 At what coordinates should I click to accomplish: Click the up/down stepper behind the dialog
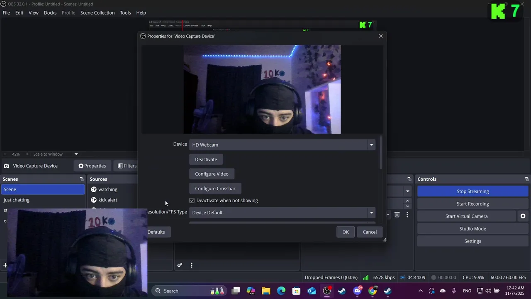[x=407, y=203]
